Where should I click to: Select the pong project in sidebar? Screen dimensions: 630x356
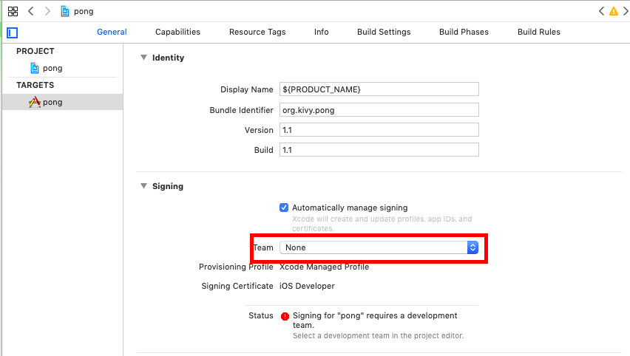52,68
